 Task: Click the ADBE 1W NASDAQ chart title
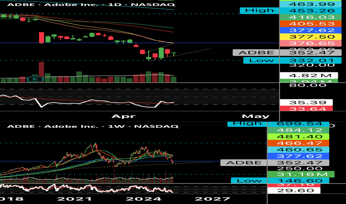point(93,126)
